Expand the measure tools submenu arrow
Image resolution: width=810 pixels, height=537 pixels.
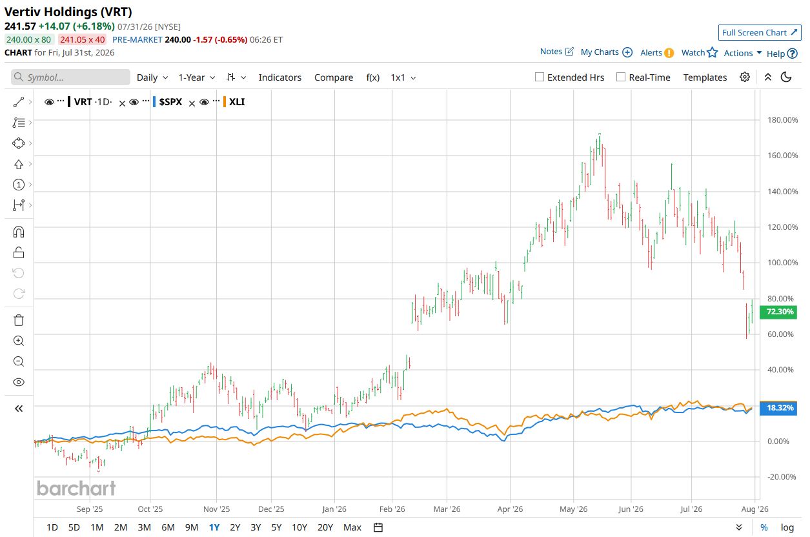(x=31, y=205)
